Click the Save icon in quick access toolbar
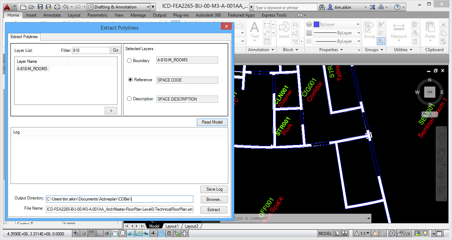This screenshot has height=240, width=452. (x=40, y=7)
